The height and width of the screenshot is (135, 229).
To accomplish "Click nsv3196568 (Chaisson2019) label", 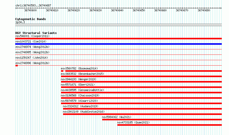I will click(80, 95).
